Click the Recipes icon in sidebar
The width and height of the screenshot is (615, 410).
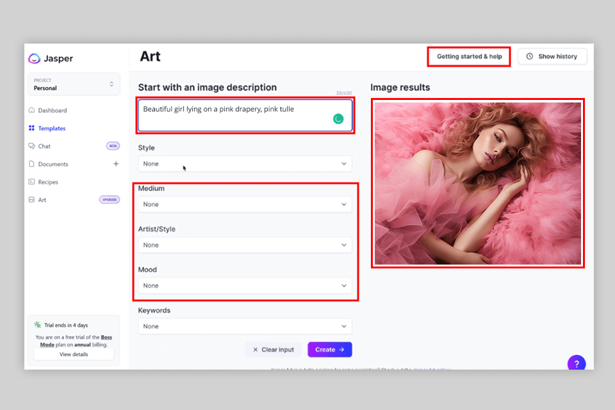(32, 182)
